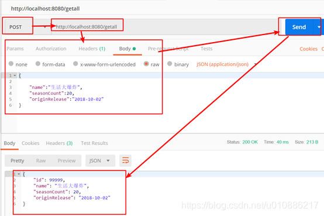Click the "id": 99999 response line

coord(49,180)
